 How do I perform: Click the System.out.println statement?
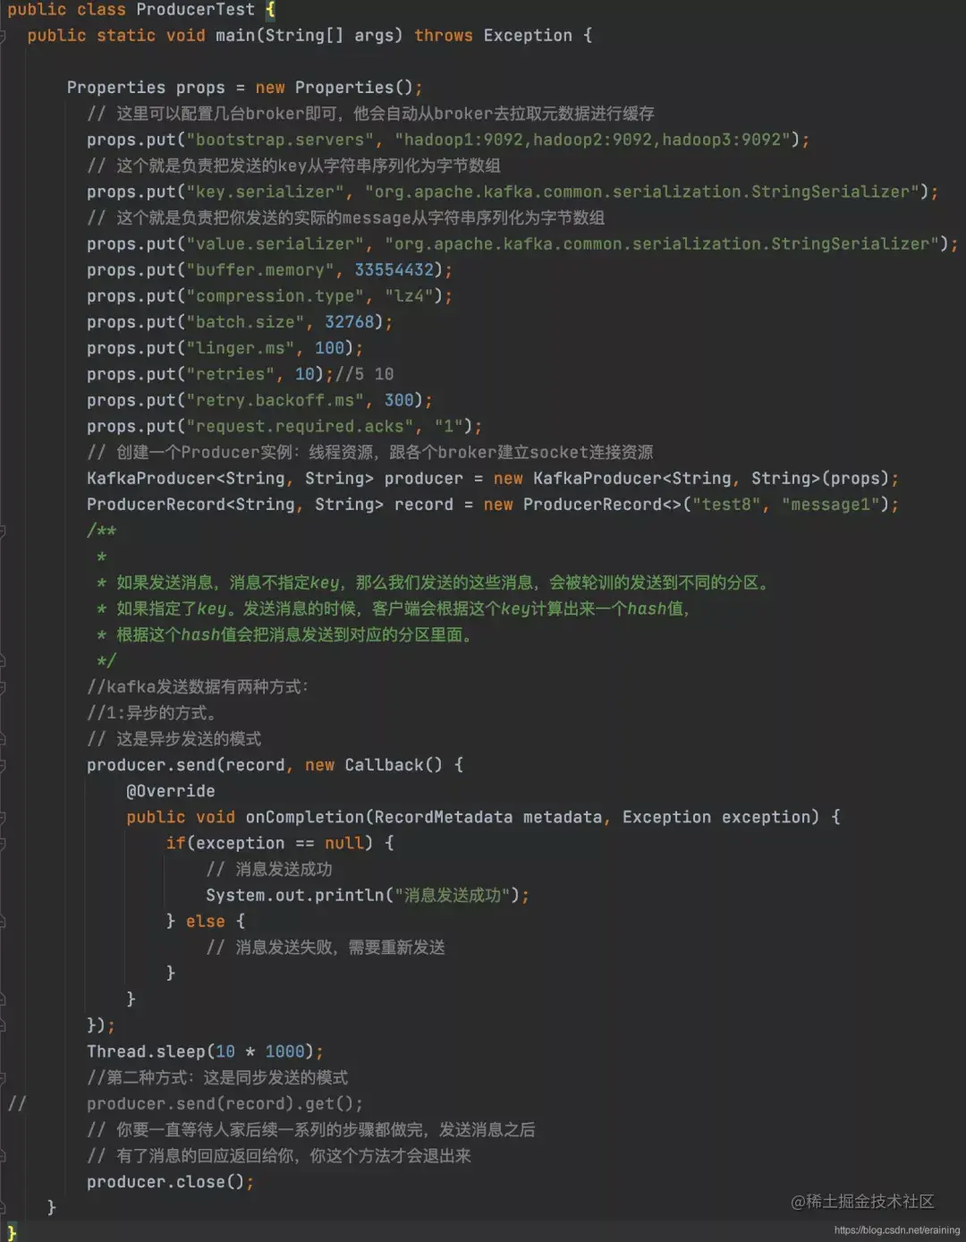368,896
